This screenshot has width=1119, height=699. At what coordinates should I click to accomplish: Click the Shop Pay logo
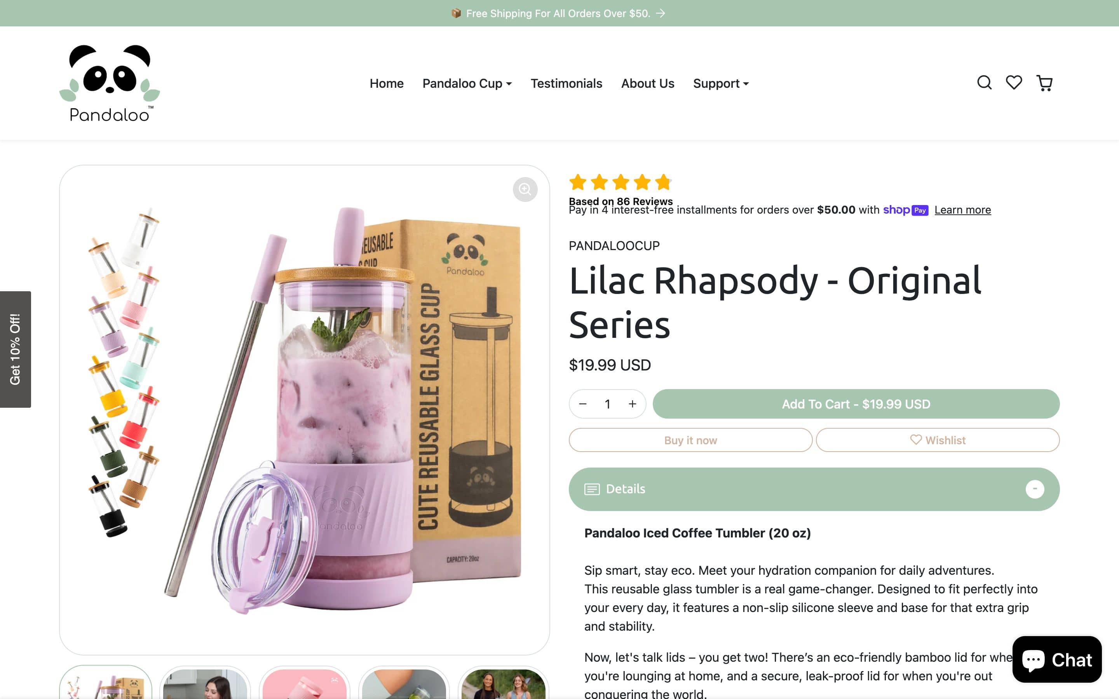tap(905, 210)
